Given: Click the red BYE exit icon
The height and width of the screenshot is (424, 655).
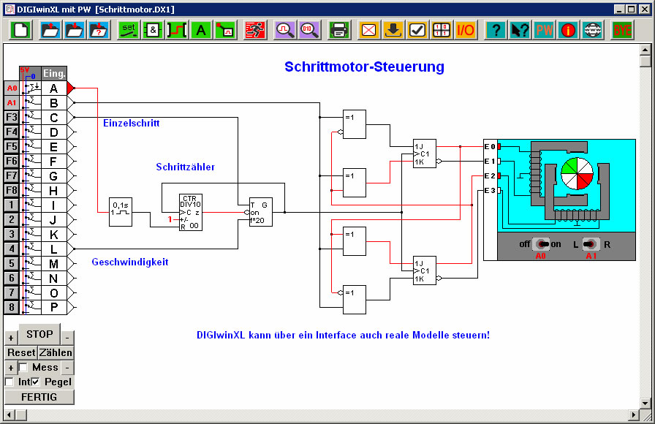Looking at the screenshot, I should [x=622, y=30].
